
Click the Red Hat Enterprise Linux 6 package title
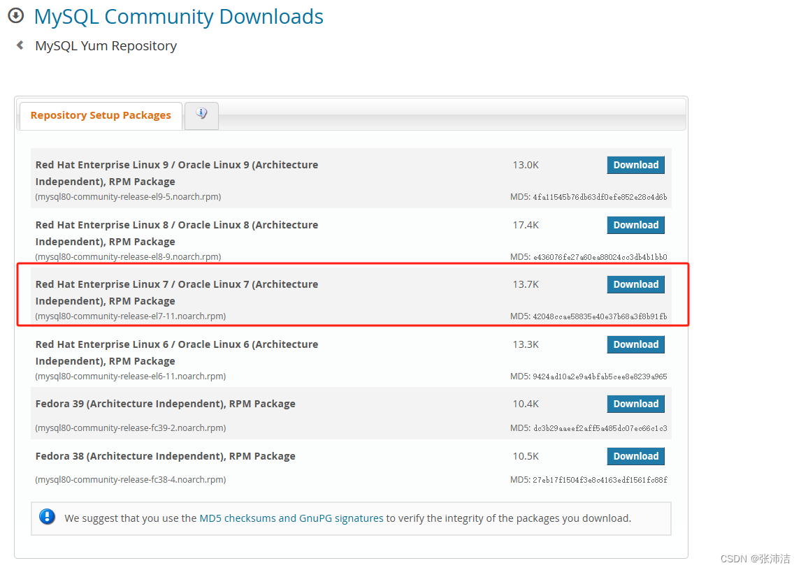[177, 353]
